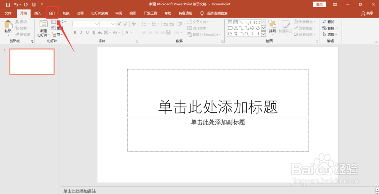Expand the shapes gallery more arrow

(x=263, y=34)
